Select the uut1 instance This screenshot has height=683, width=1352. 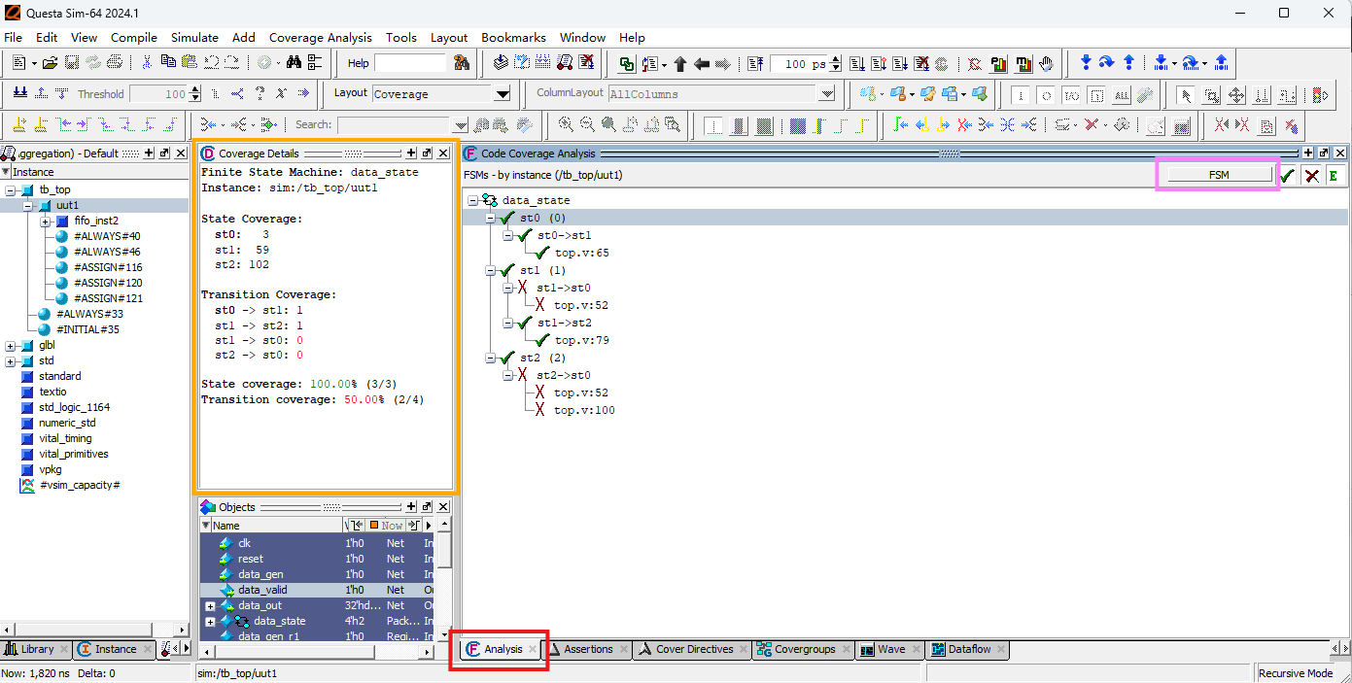[x=67, y=205]
